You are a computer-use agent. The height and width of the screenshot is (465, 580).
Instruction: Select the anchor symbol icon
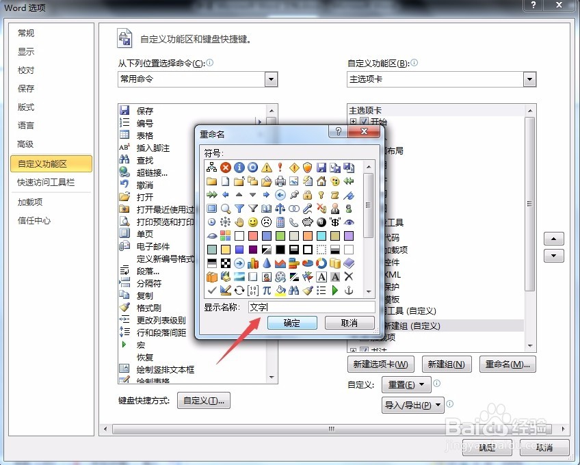349,291
